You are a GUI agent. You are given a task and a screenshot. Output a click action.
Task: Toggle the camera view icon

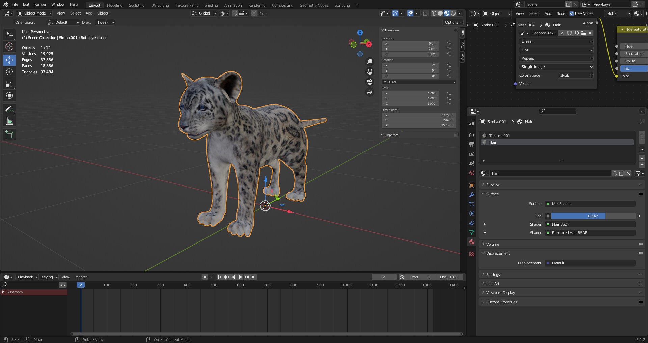(x=370, y=82)
